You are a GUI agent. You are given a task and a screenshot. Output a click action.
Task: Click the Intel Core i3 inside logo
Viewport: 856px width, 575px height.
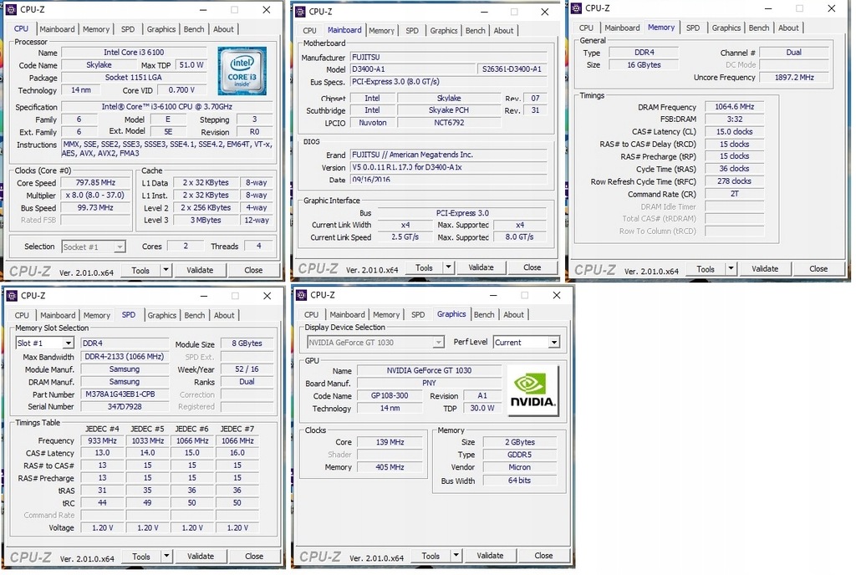(242, 71)
